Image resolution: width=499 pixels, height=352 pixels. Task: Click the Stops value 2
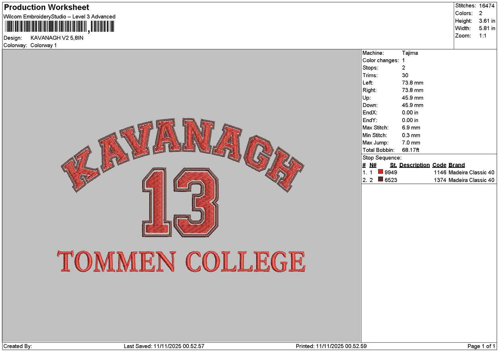pyautogui.click(x=404, y=68)
